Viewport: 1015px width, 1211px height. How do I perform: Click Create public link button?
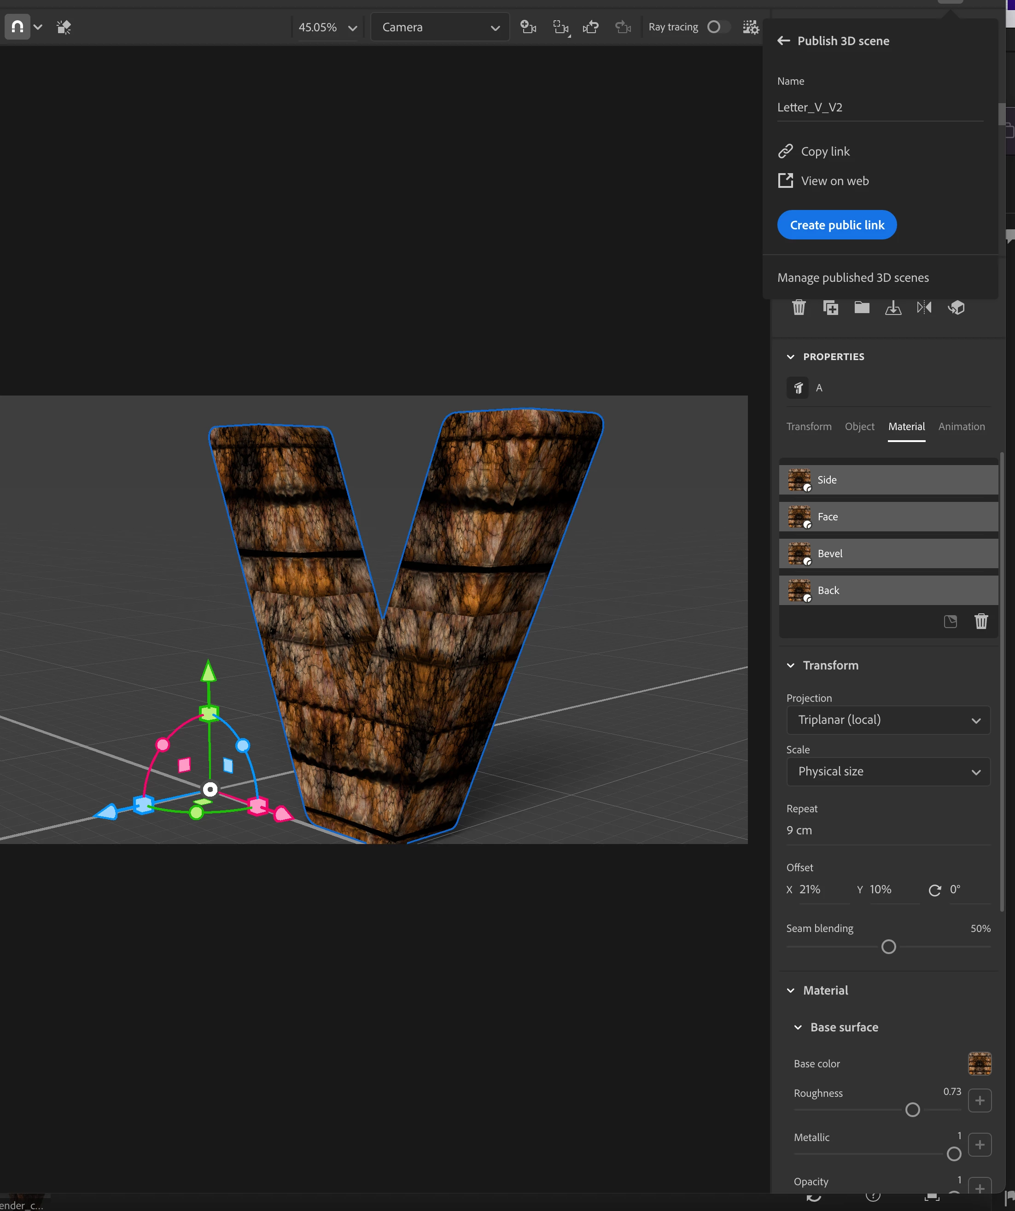point(836,225)
